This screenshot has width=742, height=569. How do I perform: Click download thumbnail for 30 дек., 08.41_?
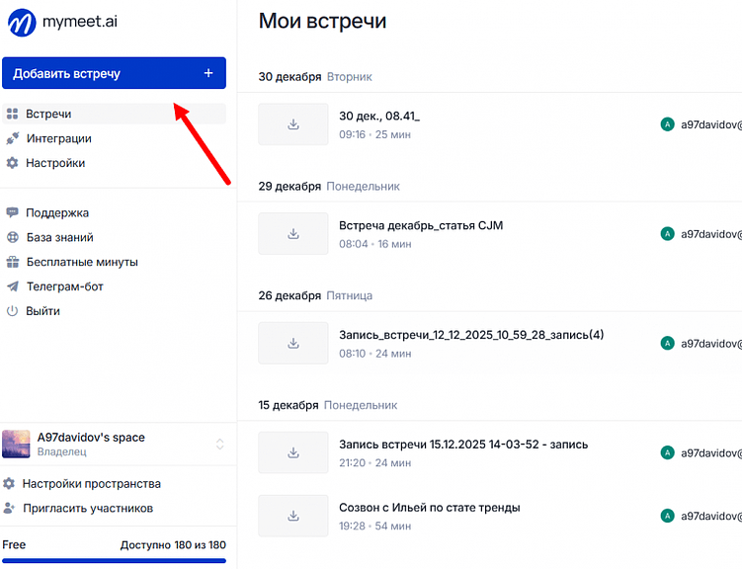(x=292, y=124)
